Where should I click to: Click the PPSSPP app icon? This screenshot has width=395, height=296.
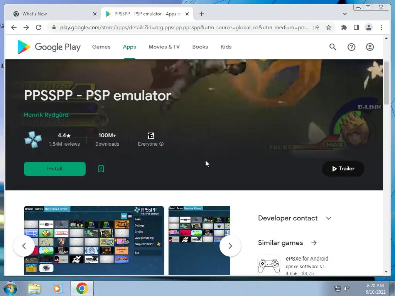(33, 139)
